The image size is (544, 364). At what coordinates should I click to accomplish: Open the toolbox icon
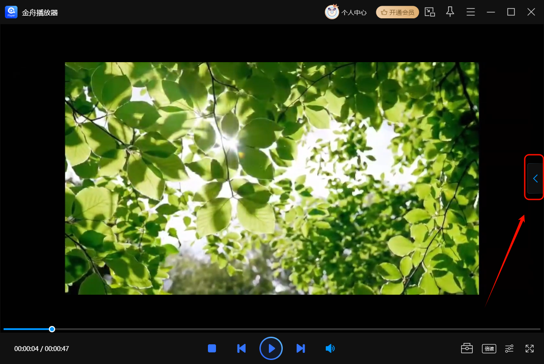tap(467, 348)
